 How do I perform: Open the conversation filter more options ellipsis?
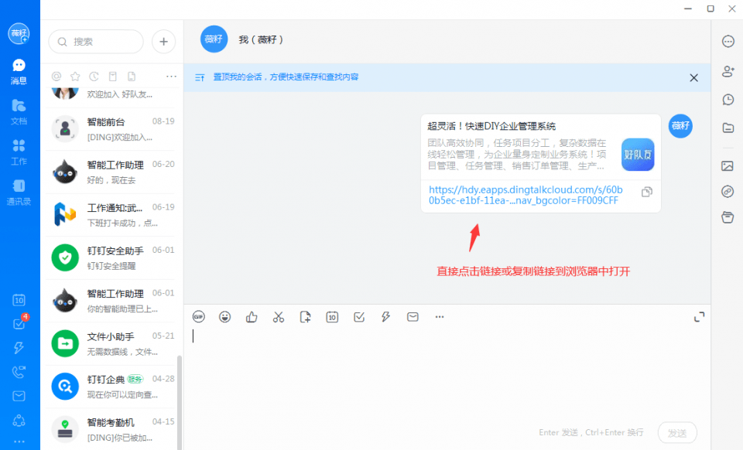click(171, 77)
